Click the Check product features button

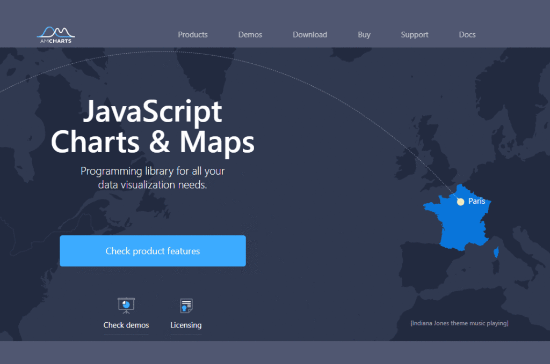pos(153,251)
